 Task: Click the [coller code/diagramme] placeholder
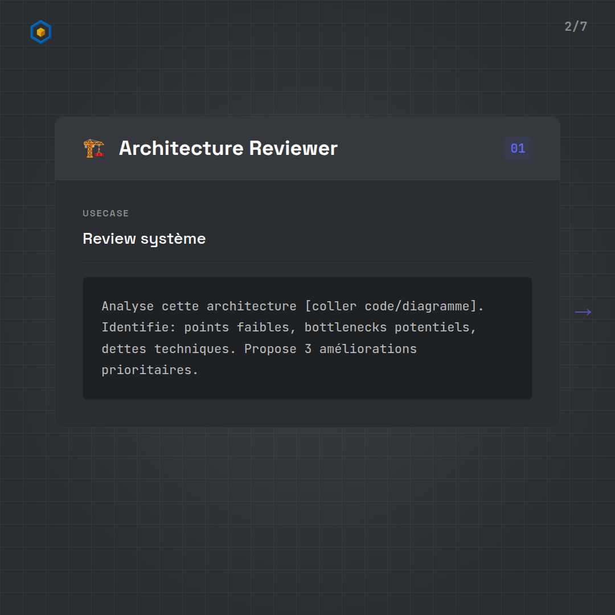click(x=394, y=306)
